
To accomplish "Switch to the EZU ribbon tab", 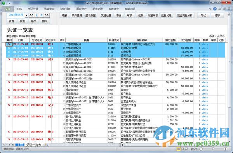I will click(20, 9).
